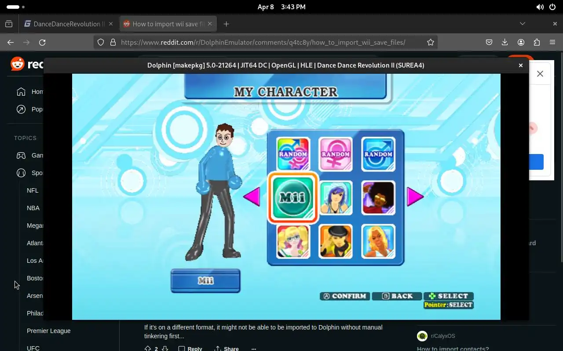Click the Confirm button in game
563x351 pixels.
point(345,296)
